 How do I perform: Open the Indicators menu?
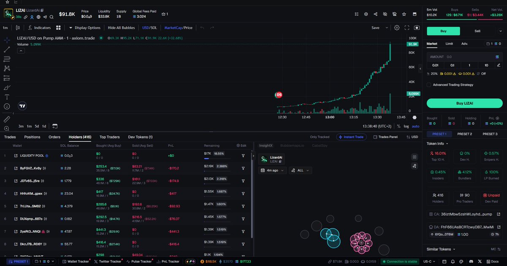(x=39, y=28)
